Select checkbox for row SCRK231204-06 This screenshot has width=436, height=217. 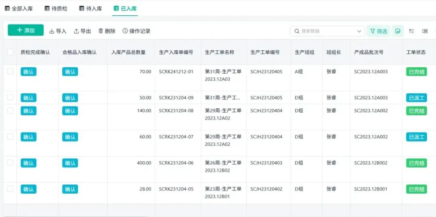[10, 163]
